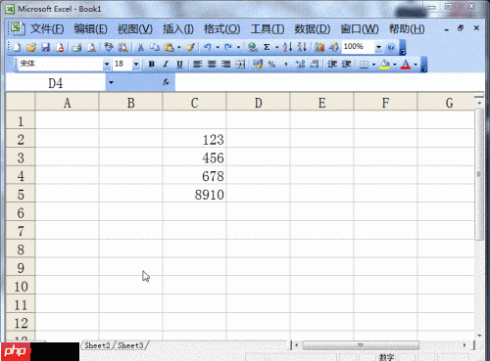Click the AutoSum sigma icon
Screen dimensions: 490x361
[267, 47]
